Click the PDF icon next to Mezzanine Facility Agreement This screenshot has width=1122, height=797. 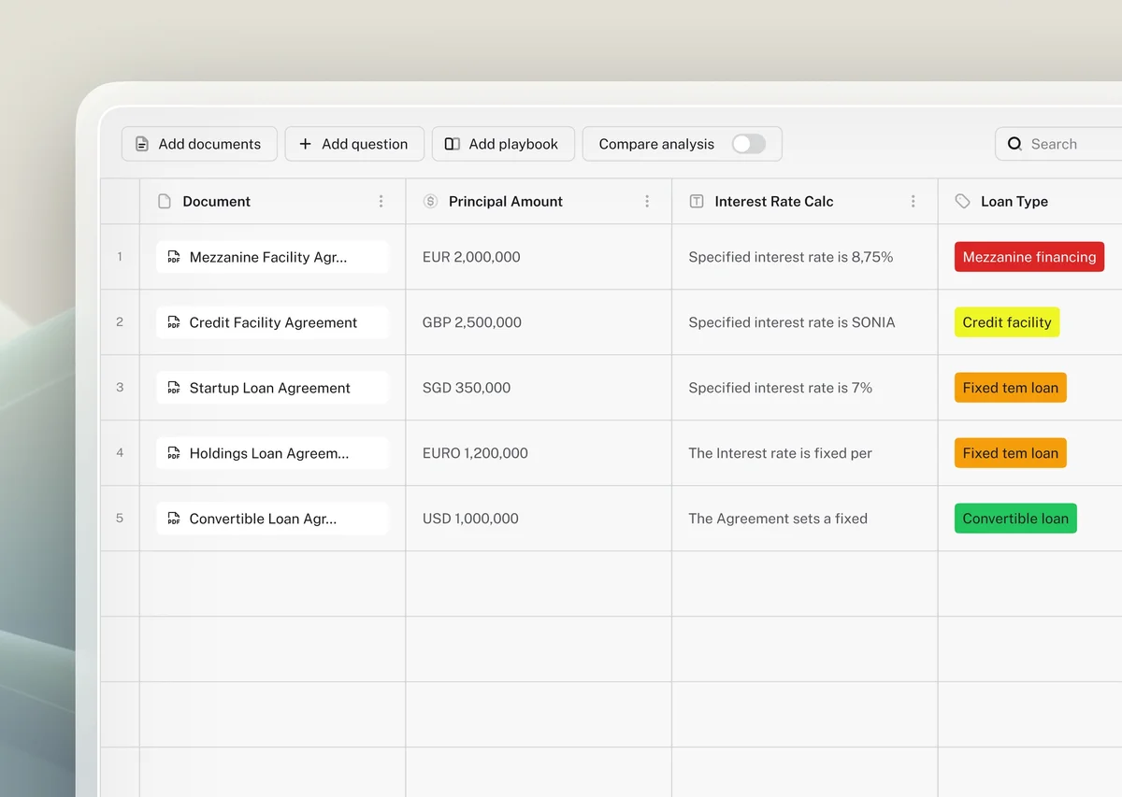pos(172,256)
